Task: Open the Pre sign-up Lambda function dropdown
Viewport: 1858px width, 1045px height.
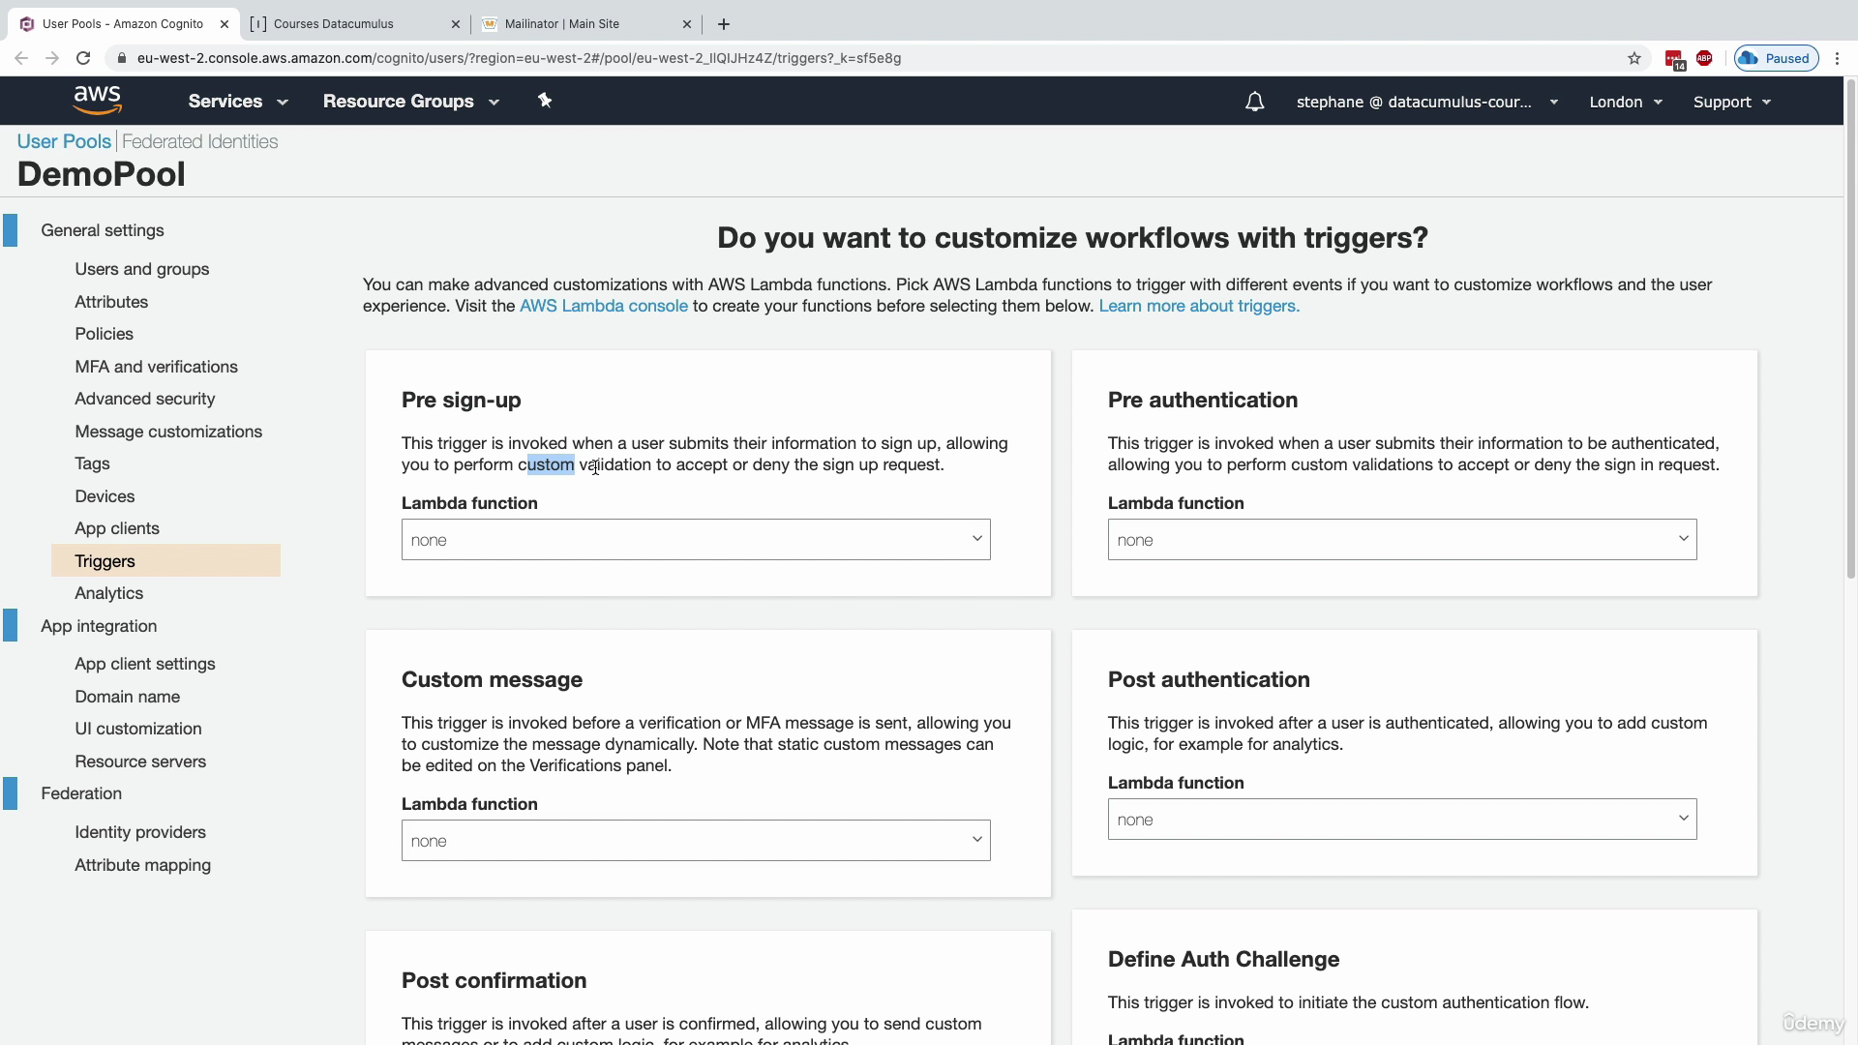Action: (696, 540)
